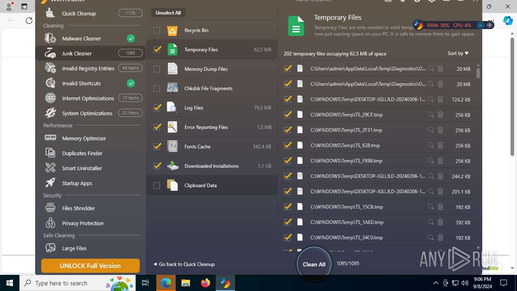
Task: Click the Task View taskbar icon
Action: 145,283
